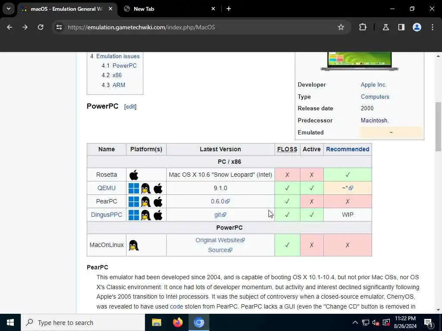Open the Chrome profile avatar
The image size is (442, 331).
click(x=417, y=27)
